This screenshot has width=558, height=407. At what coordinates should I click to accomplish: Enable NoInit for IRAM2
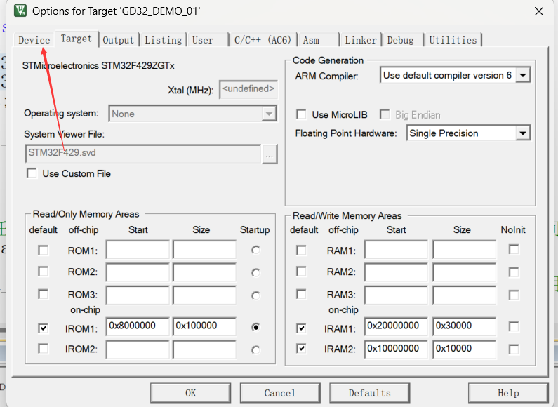pyautogui.click(x=514, y=349)
